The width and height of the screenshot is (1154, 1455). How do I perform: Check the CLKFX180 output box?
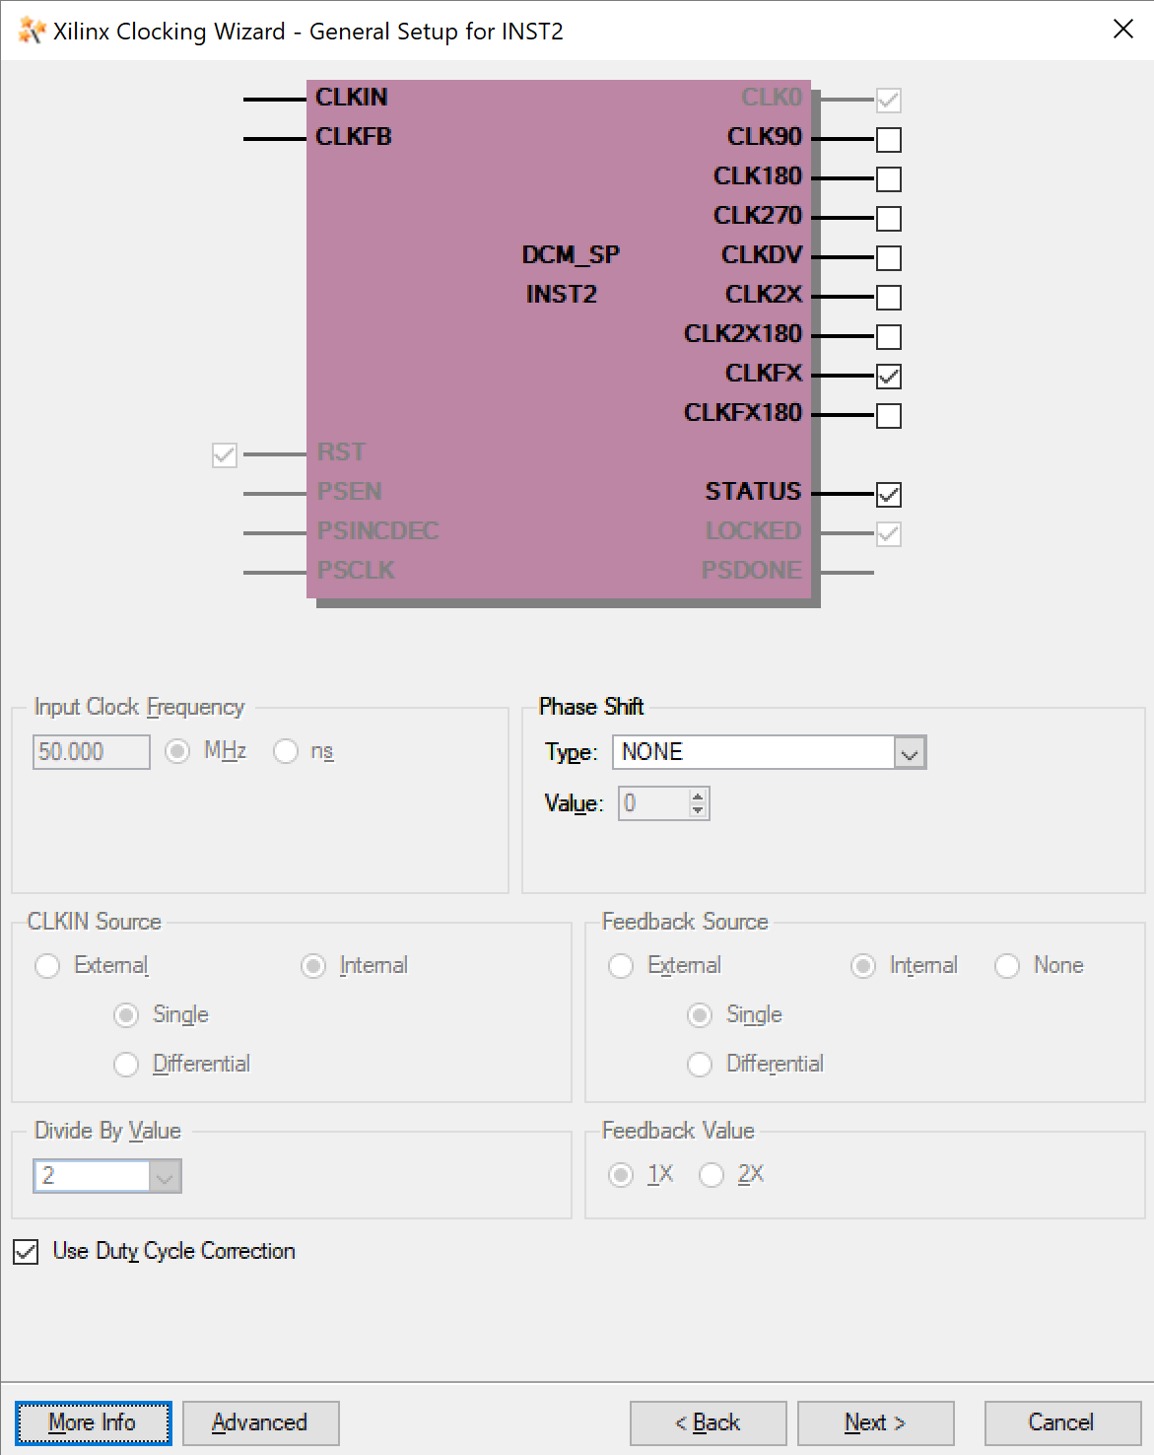tap(888, 416)
